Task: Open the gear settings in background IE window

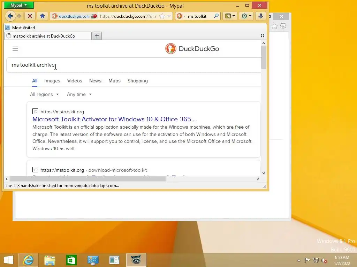Action: click(x=283, y=26)
